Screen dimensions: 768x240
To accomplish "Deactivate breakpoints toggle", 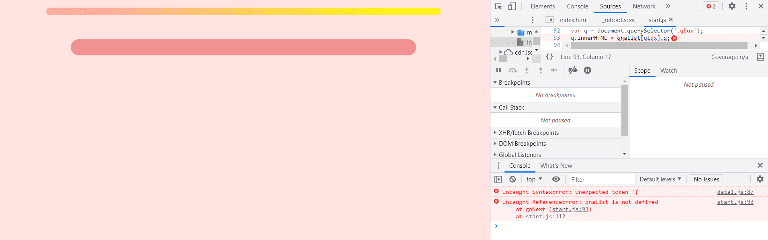I will 573,70.
